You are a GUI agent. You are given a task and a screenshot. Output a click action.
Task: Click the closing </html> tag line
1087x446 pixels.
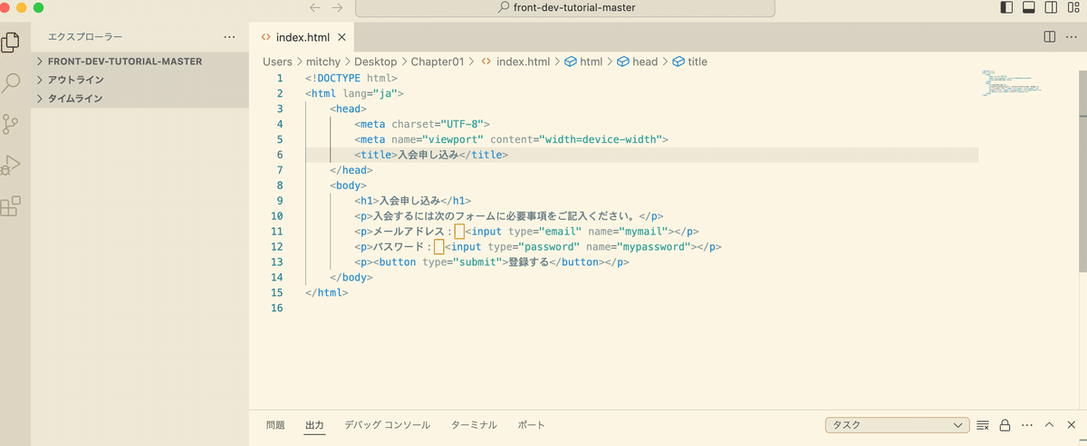327,293
